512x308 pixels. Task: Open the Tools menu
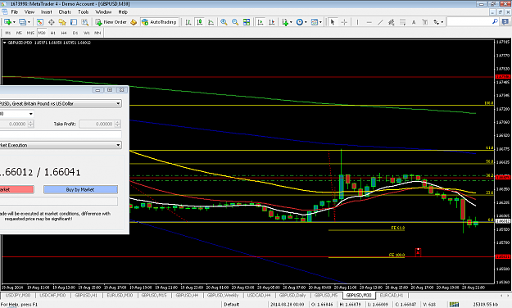pos(84,12)
